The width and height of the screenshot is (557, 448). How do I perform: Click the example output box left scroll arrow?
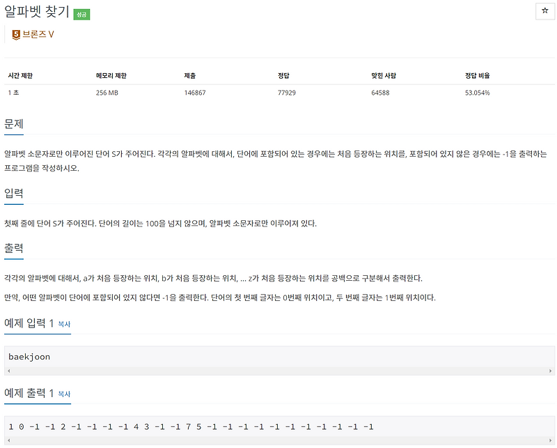[9, 440]
